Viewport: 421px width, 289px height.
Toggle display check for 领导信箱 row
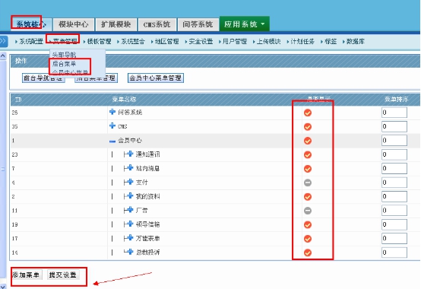pyautogui.click(x=308, y=224)
